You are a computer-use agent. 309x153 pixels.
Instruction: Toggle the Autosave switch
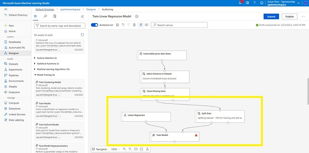95,25
